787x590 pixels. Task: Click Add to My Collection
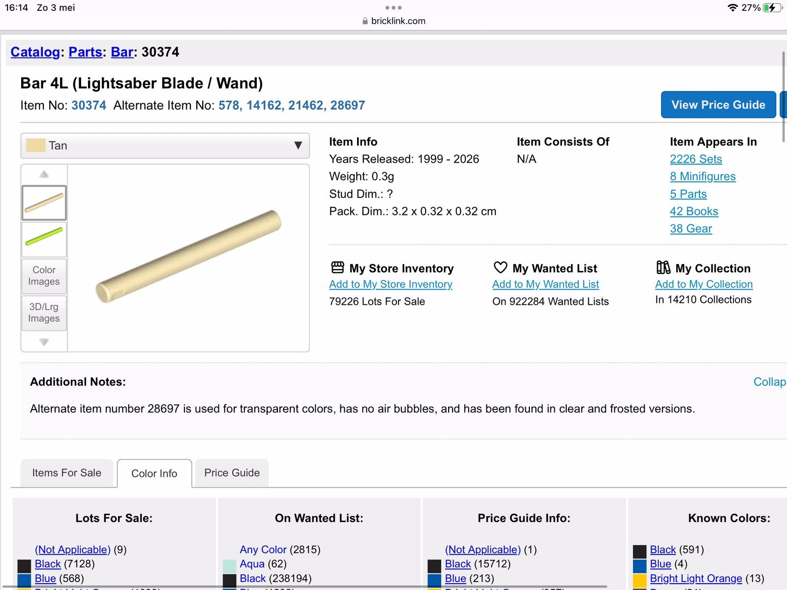(704, 284)
